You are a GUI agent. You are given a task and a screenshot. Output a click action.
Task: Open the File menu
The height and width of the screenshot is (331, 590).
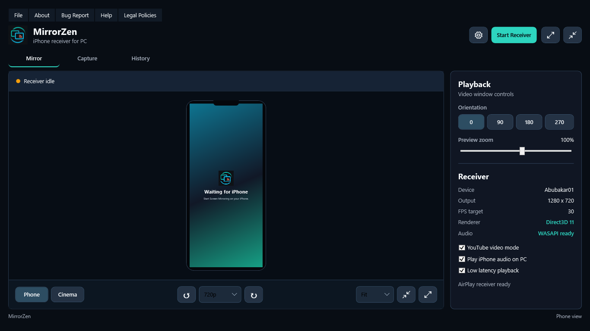(x=18, y=15)
